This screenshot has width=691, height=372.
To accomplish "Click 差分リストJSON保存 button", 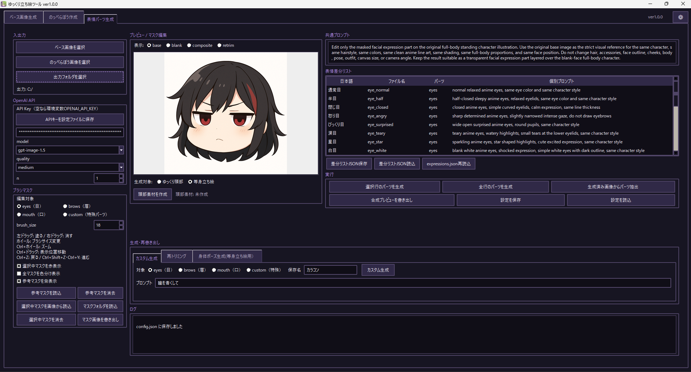I will pos(349,164).
